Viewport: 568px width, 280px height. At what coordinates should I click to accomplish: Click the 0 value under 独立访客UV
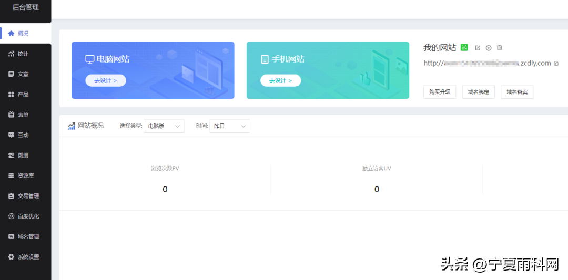[x=377, y=189]
